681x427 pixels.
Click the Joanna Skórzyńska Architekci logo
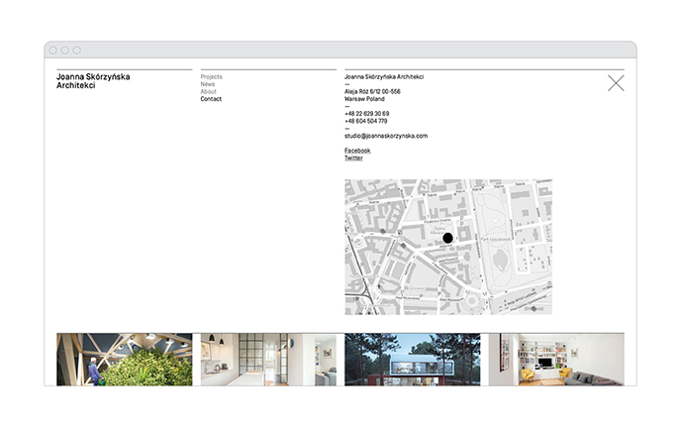point(93,80)
